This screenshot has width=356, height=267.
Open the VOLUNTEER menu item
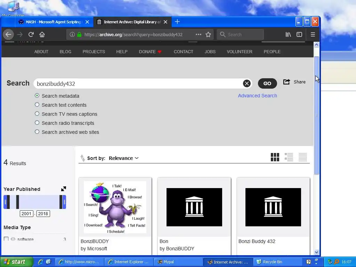pos(240,52)
